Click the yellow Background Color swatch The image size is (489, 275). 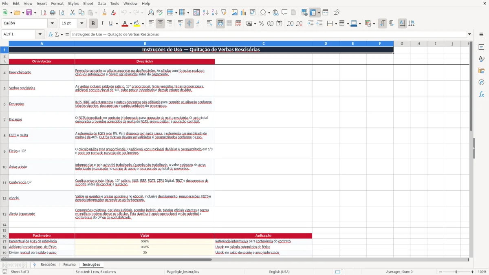point(137,24)
